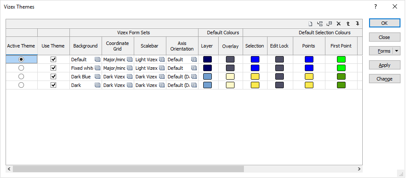The height and width of the screenshot is (179, 406).
Task: Uncheck Use Theme for Fixed white row
Action: (53, 68)
